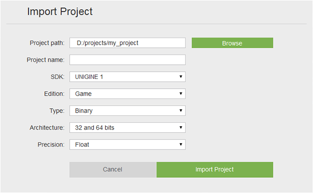Select the 'Project name:' label

[45, 60]
